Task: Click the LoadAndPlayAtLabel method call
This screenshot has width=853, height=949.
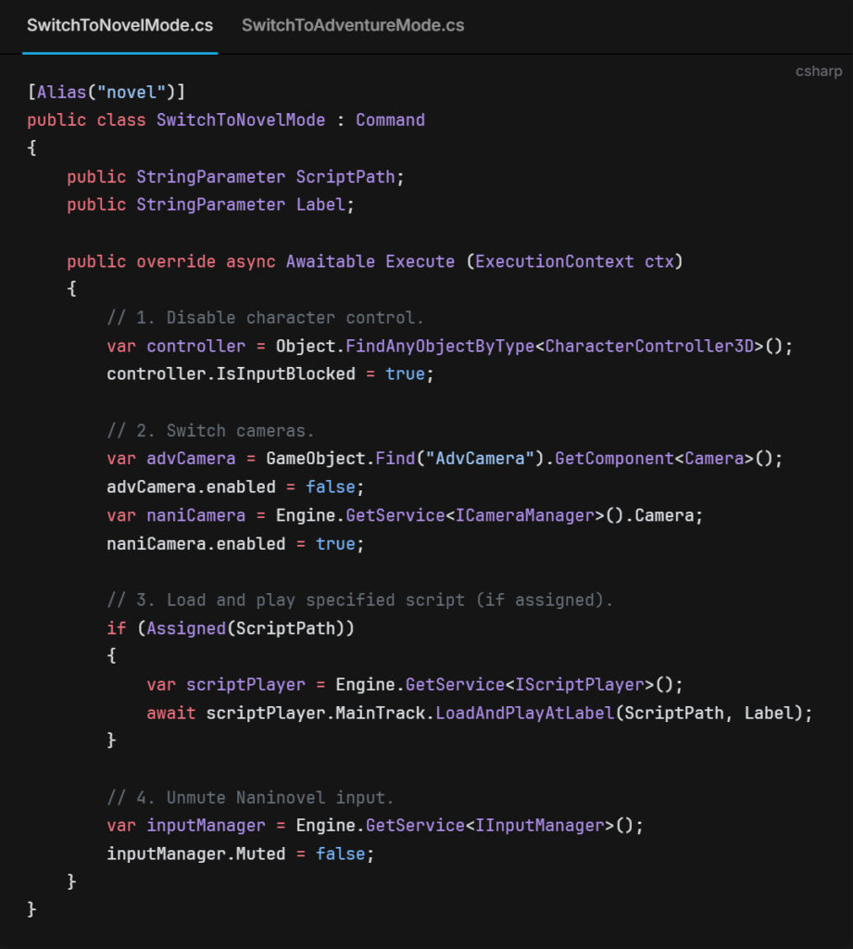Action: pyautogui.click(x=525, y=714)
